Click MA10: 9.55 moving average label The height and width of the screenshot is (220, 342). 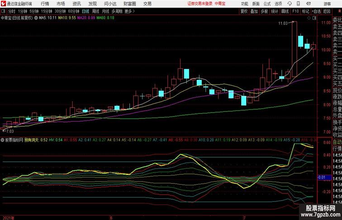click(x=67, y=18)
